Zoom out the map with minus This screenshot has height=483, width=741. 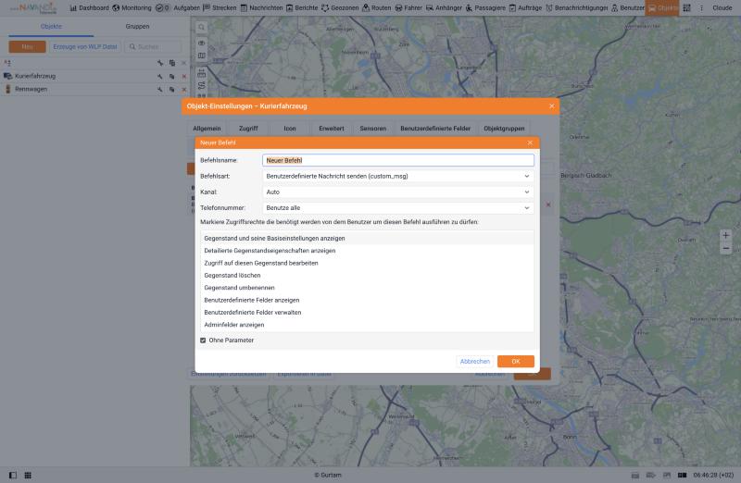[726, 248]
